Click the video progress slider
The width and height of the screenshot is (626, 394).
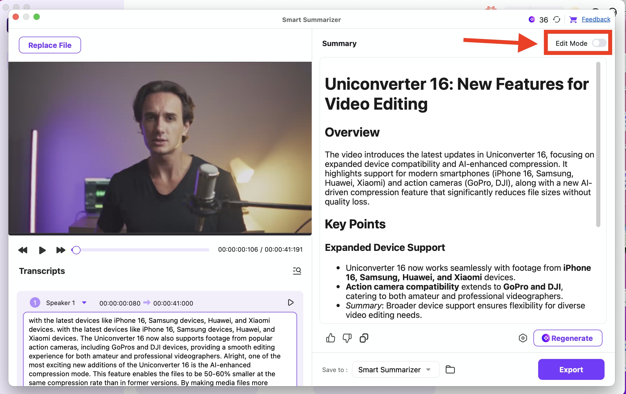141,250
